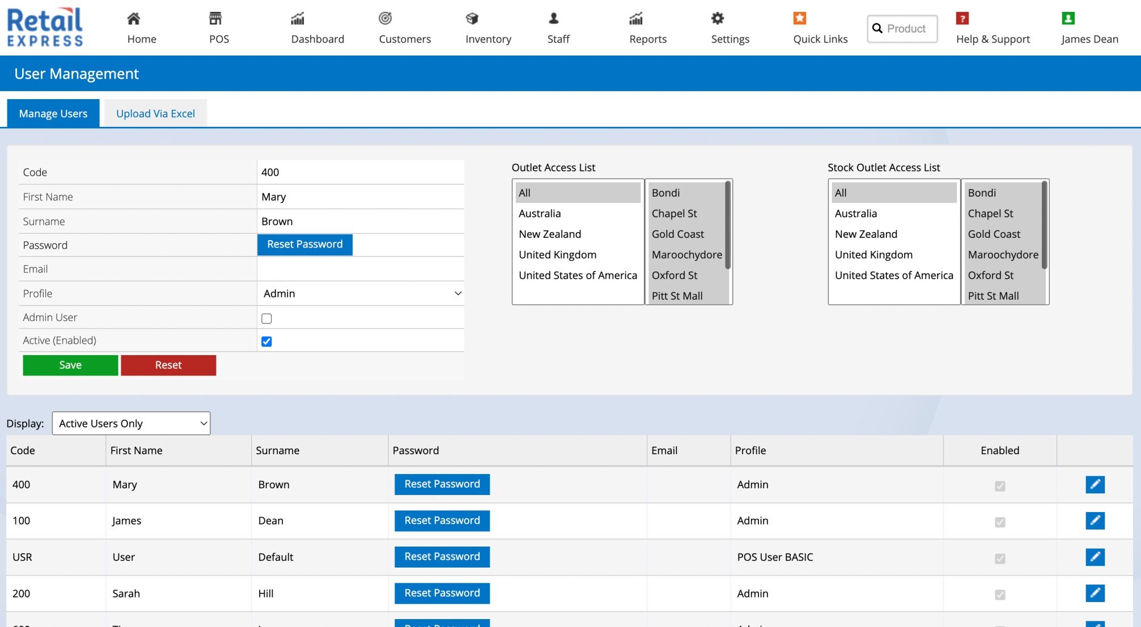
Task: Select United Kingdom in Stock Outlet Access List
Action: tap(894, 255)
